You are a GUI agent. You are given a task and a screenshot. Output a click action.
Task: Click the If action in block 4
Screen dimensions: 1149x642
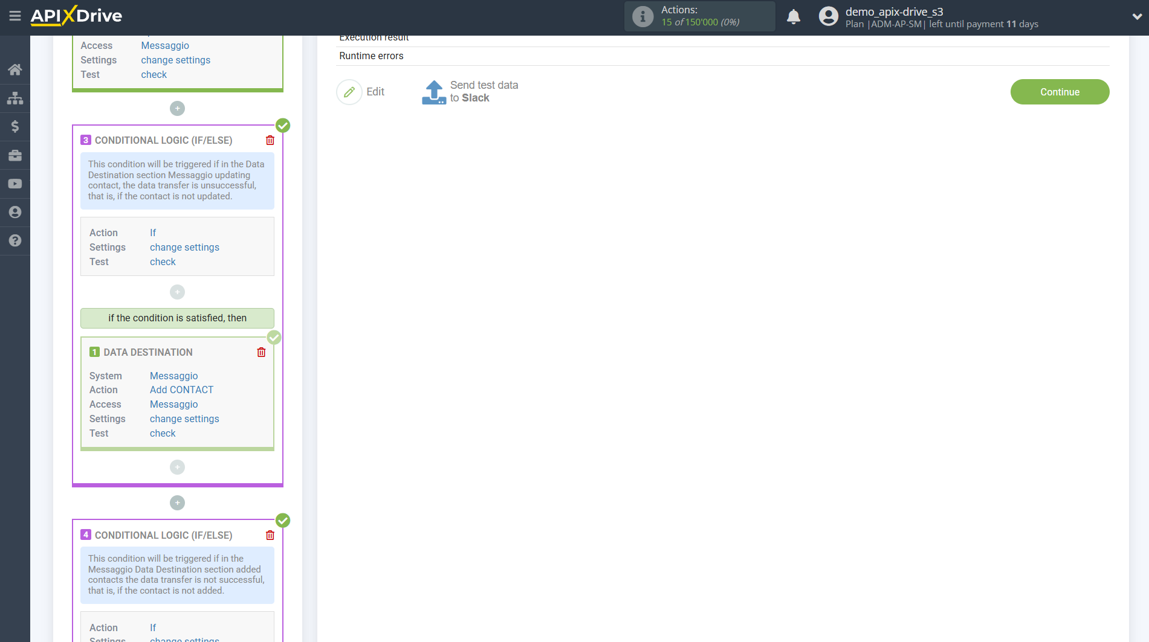[153, 628]
